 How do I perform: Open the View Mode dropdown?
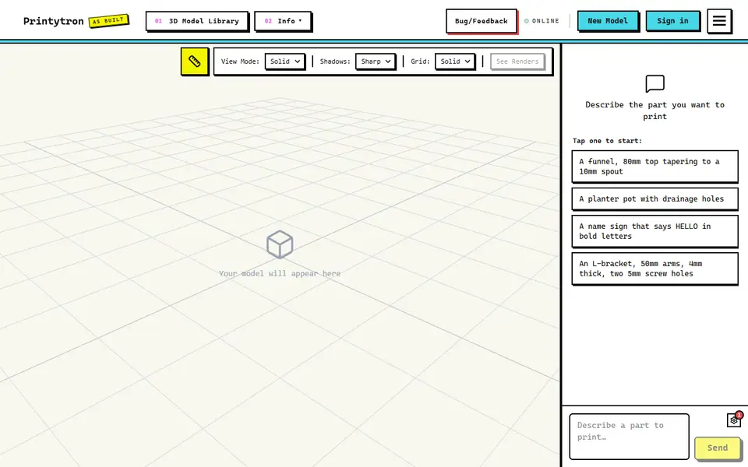(285, 61)
